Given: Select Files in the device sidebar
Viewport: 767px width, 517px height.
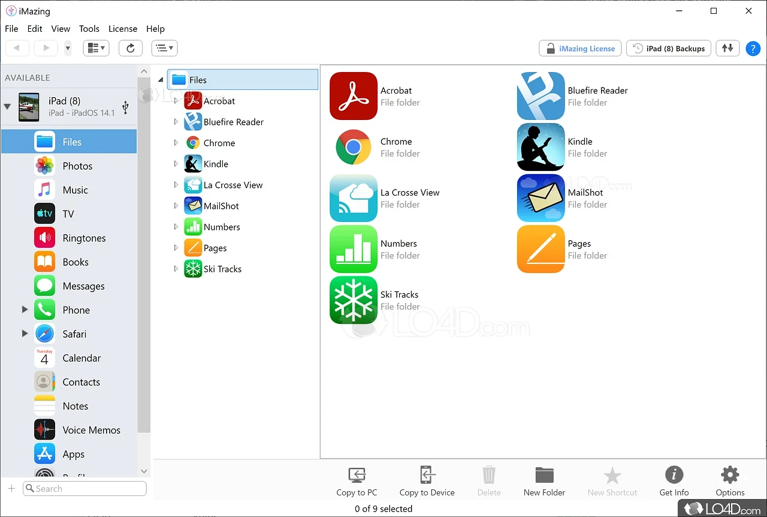Looking at the screenshot, I should [69, 142].
